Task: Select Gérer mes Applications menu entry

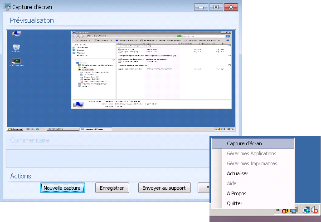Action: [x=253, y=153]
